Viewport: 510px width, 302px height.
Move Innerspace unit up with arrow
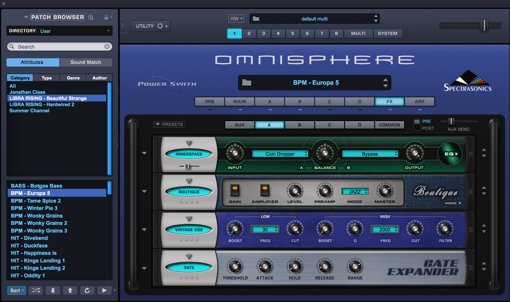pos(484,150)
